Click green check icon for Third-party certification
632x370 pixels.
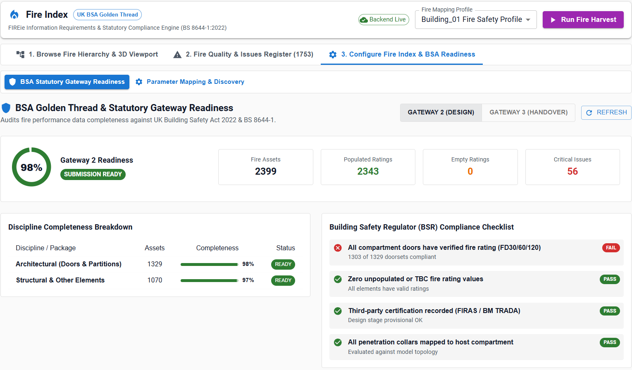coord(338,311)
